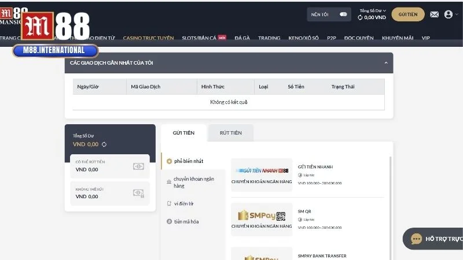Refresh balance icon beside VND 0,00 panel
463x260 pixels.
coord(104,144)
